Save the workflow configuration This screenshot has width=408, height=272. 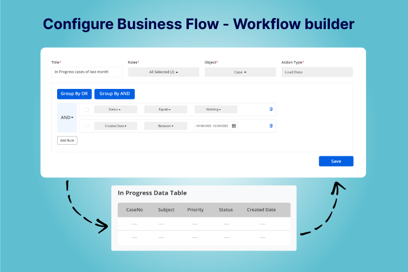(x=336, y=161)
